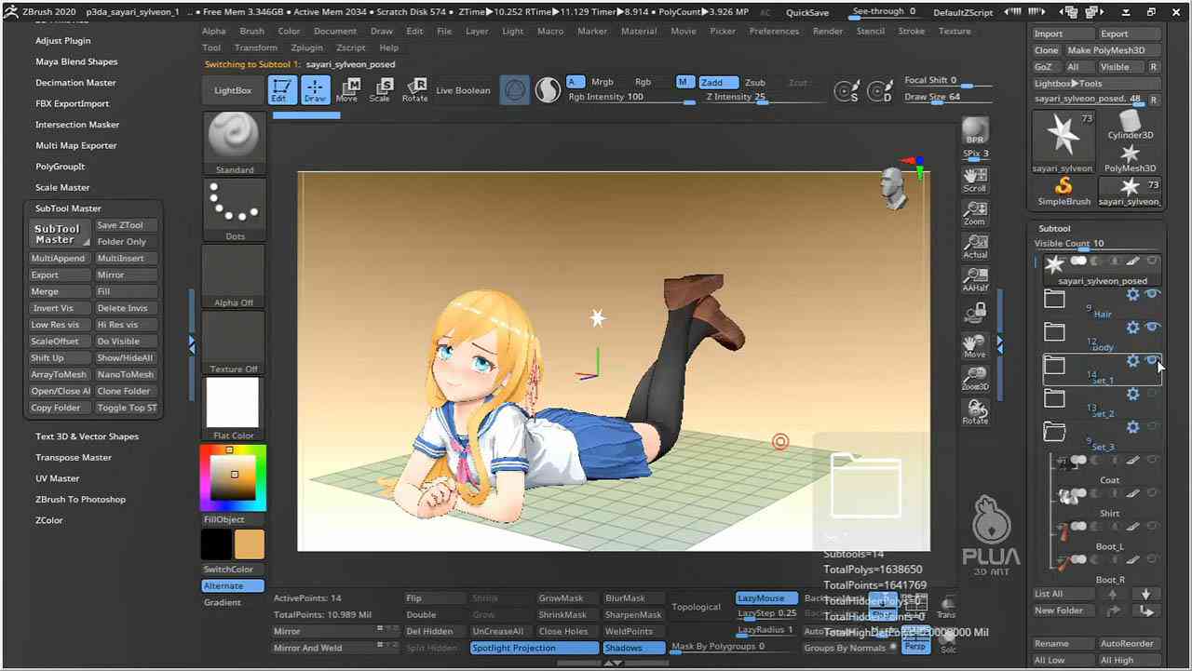Screen dimensions: 1192x671
Task: Click the Save ZTool button
Action: coord(125,225)
